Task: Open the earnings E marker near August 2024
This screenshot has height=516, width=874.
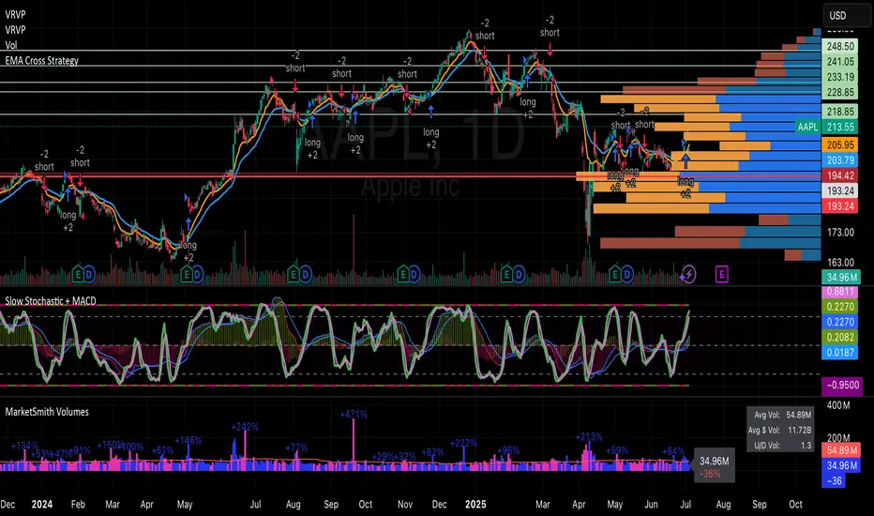Action: pyautogui.click(x=294, y=275)
